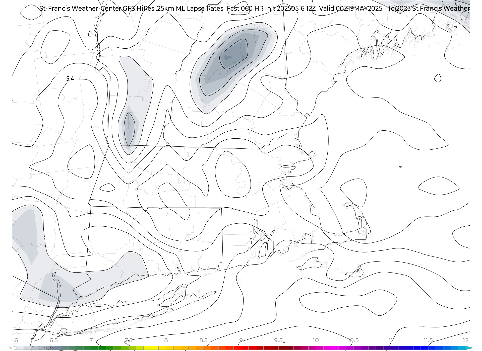Click the 10.5 label on the color scale
482x351 pixels.
[x=353, y=340]
